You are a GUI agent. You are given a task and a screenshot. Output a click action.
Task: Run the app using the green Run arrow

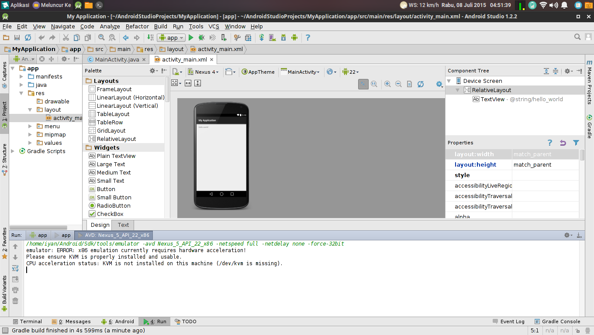click(191, 38)
